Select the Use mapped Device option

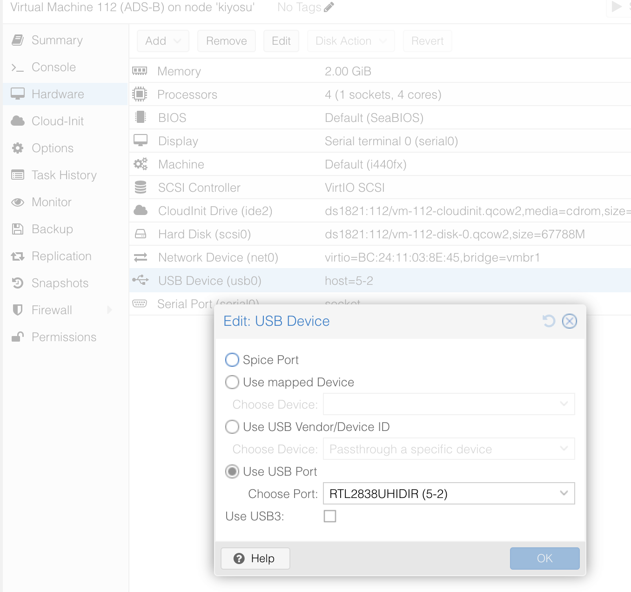(x=232, y=382)
